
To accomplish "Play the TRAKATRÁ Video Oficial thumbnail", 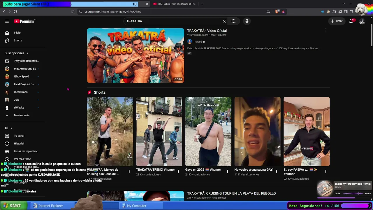I will point(136,55).
